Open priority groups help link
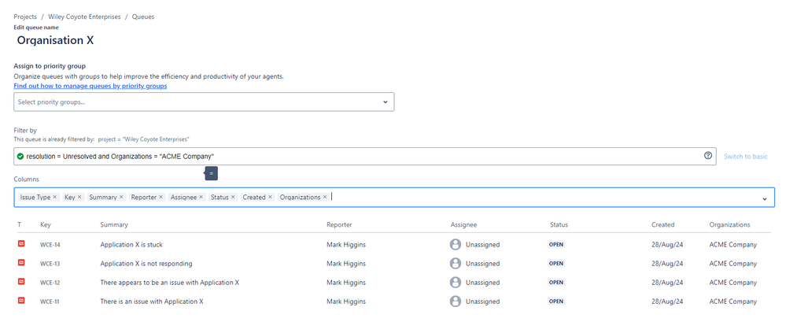 pos(90,86)
